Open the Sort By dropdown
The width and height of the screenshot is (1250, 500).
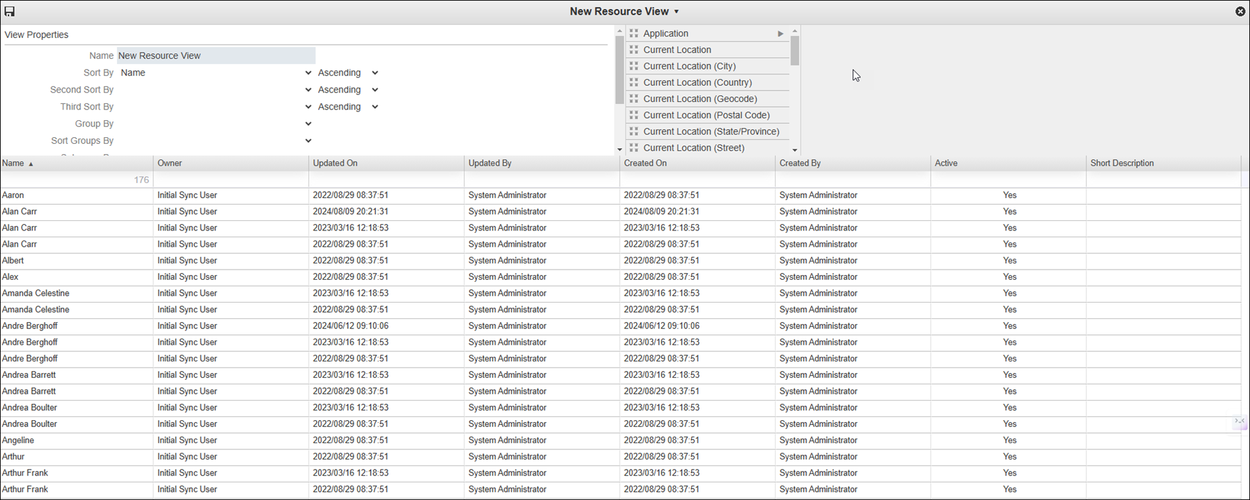[216, 72]
